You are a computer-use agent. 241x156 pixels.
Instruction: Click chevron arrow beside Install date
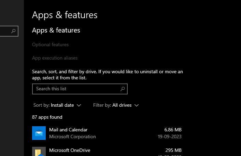[79, 105]
